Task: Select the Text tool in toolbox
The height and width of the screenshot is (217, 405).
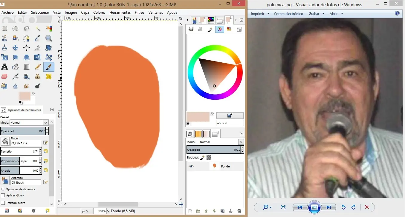Action: (4, 67)
